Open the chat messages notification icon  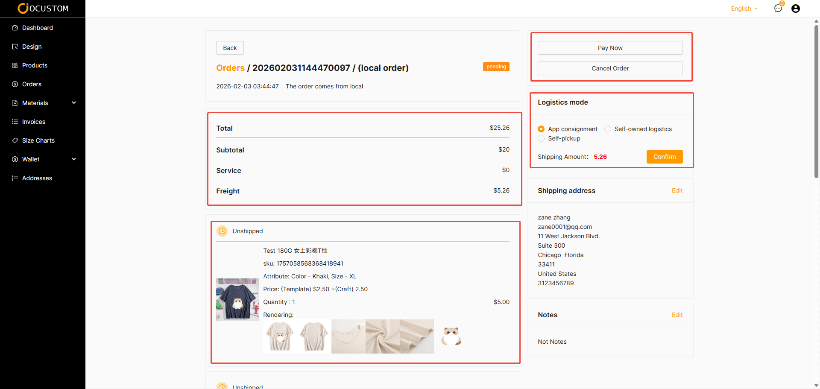778,9
